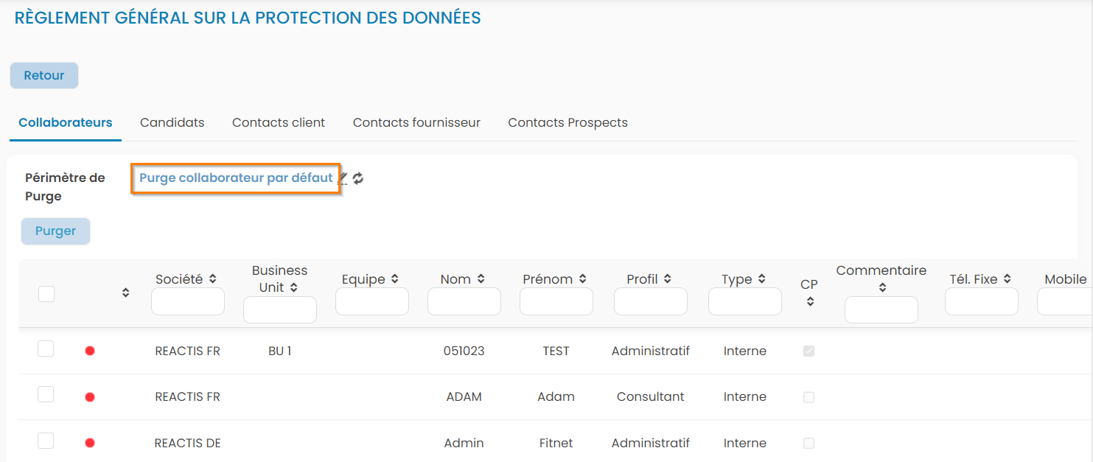
Task: Sort by Commentaire column arrows
Action: [882, 287]
